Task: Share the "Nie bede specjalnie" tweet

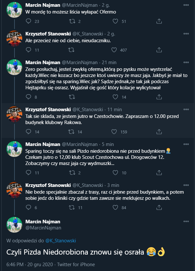Action: tap(159, 207)
